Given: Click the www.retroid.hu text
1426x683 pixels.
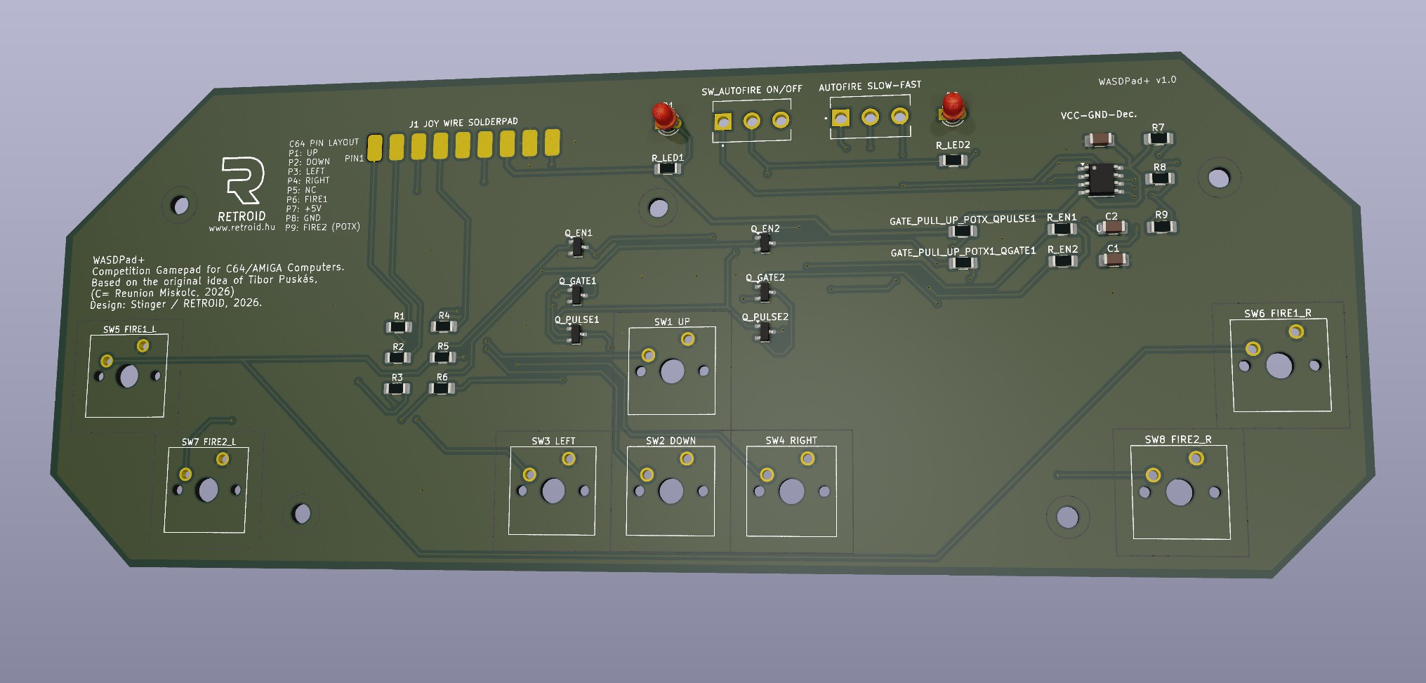Looking at the screenshot, I should (242, 227).
